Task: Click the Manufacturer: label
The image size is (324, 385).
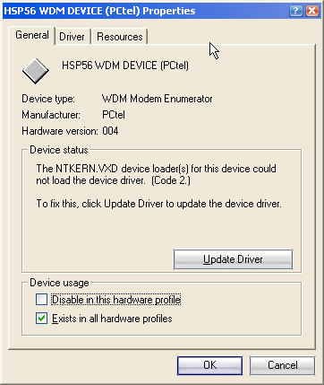Action: click(51, 115)
